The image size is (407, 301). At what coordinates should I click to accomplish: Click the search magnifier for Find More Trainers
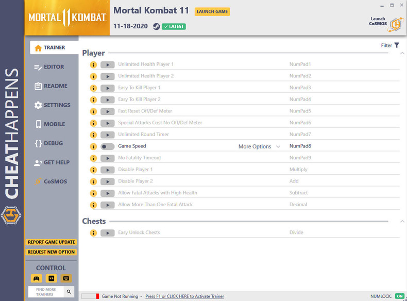point(69,292)
